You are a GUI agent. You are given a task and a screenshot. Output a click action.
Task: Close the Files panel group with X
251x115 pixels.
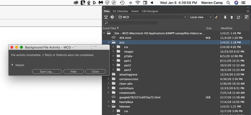104,8
